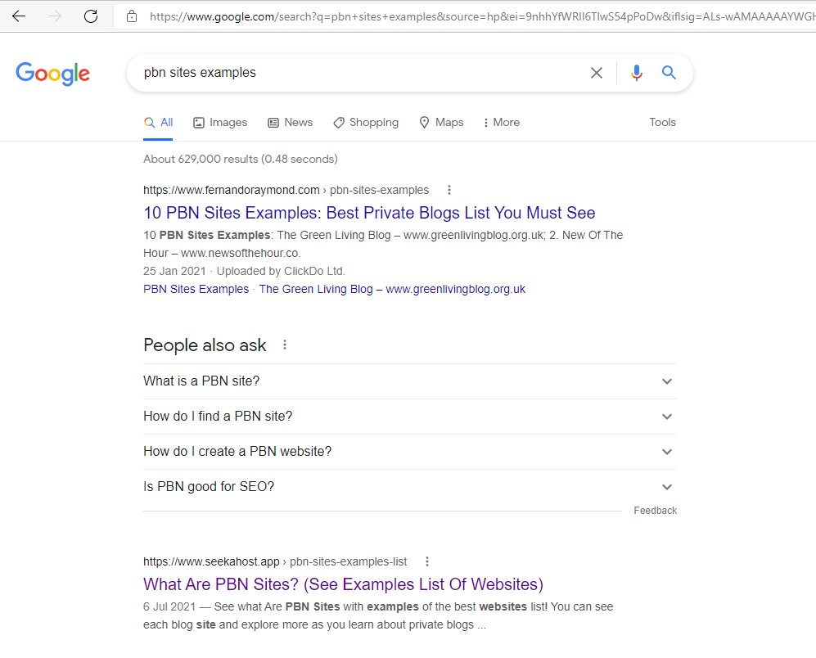Expand "How do I find a PBN site?"
Image resolution: width=816 pixels, height=658 pixels.
667,417
